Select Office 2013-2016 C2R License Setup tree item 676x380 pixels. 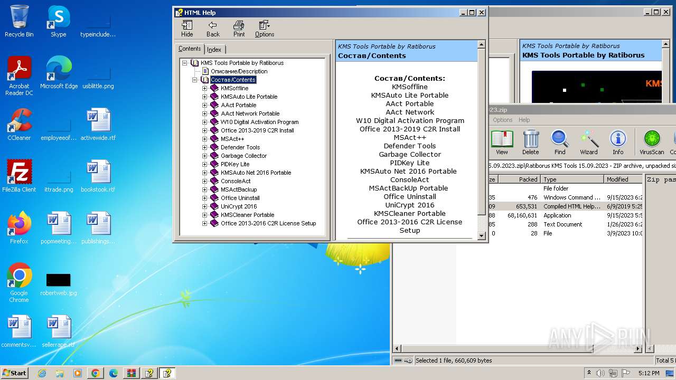point(268,223)
